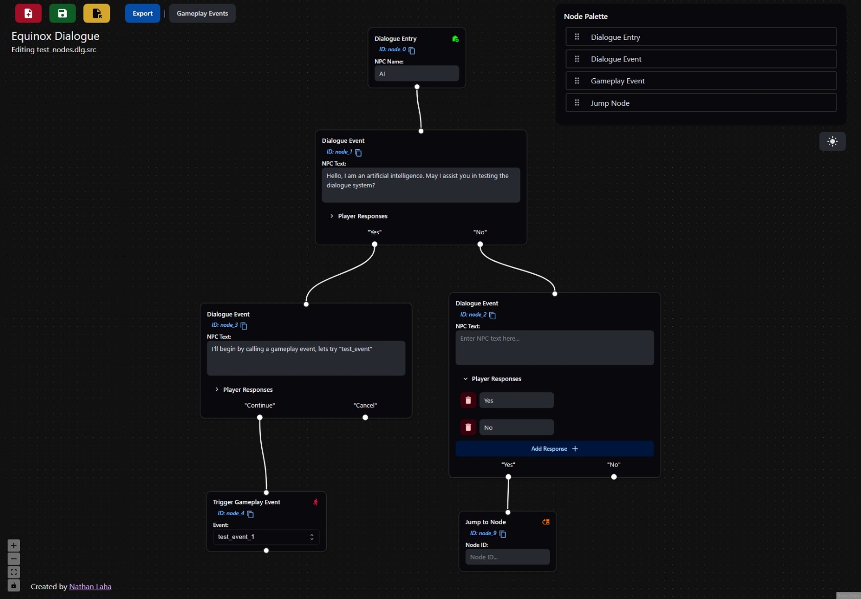
Task: Click the red new file button
Action: (28, 13)
